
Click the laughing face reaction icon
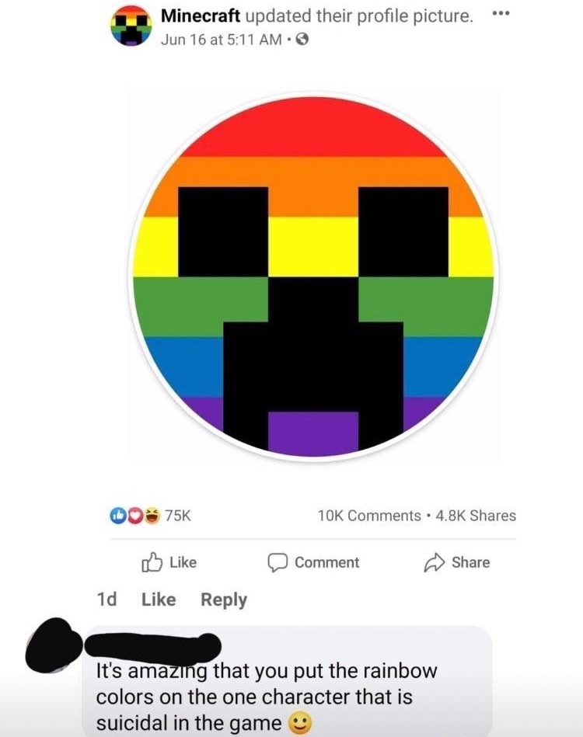tap(152, 516)
